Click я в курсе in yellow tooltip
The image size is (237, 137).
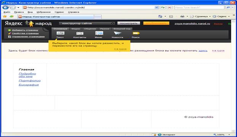[x=120, y=49]
